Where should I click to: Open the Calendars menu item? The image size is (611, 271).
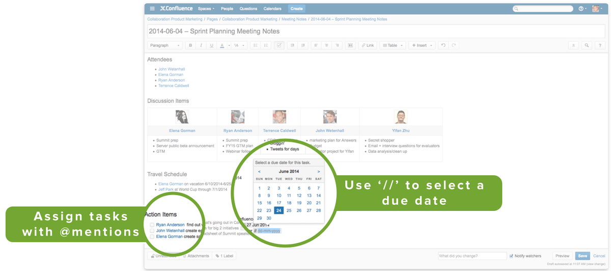272,9
